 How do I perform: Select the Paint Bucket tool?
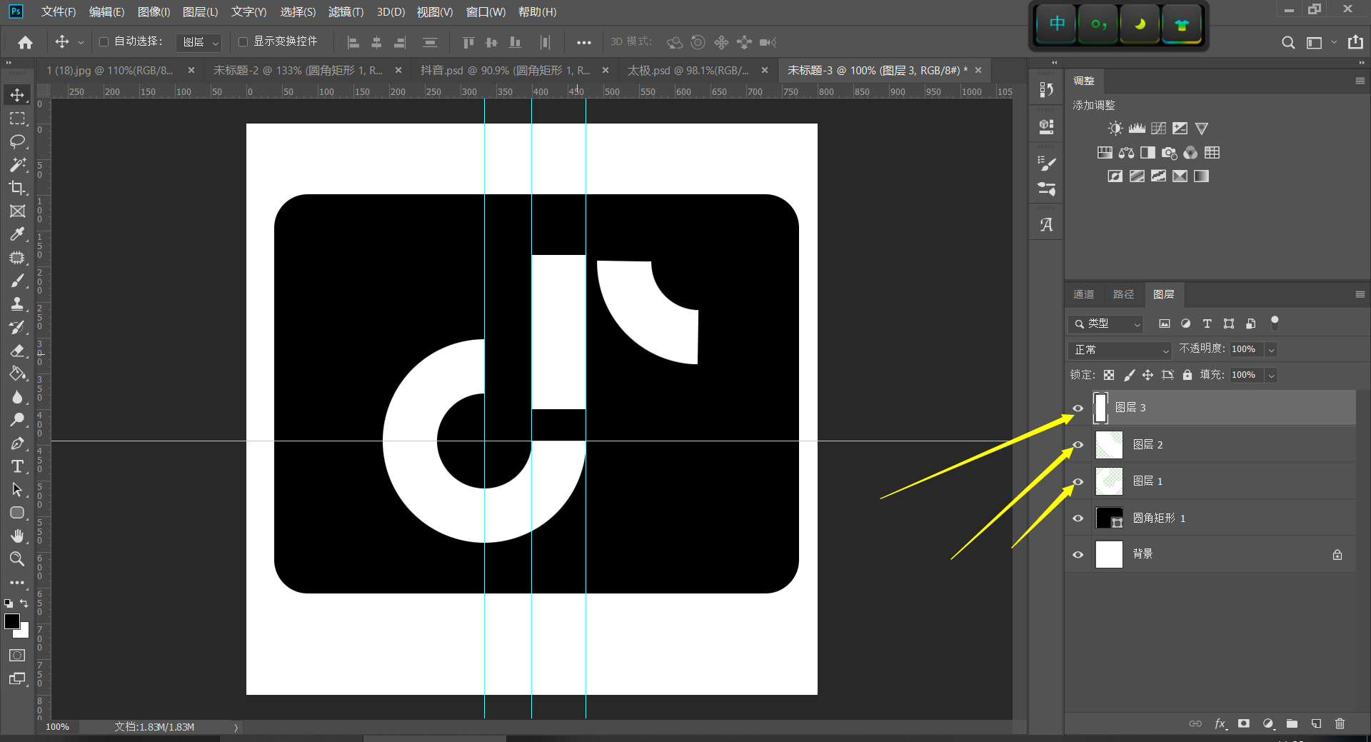pos(17,373)
